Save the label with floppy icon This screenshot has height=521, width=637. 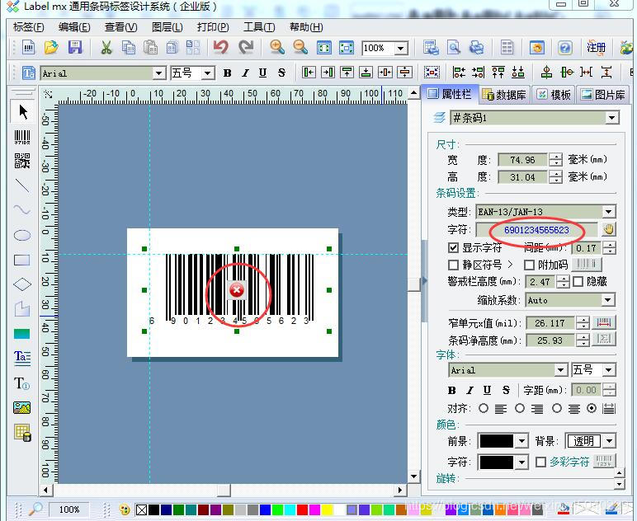(x=75, y=48)
